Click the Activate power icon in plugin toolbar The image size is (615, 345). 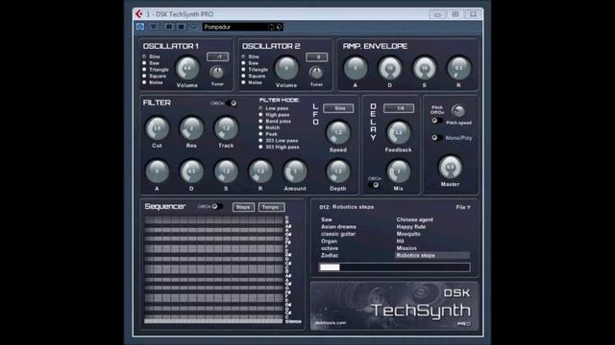140,27
